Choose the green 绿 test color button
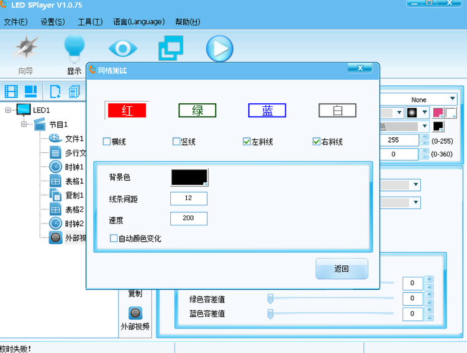Viewport: 467px width, 353px height. (197, 111)
